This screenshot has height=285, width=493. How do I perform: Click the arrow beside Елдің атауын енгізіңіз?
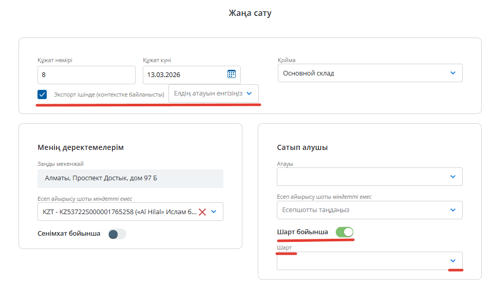click(249, 93)
